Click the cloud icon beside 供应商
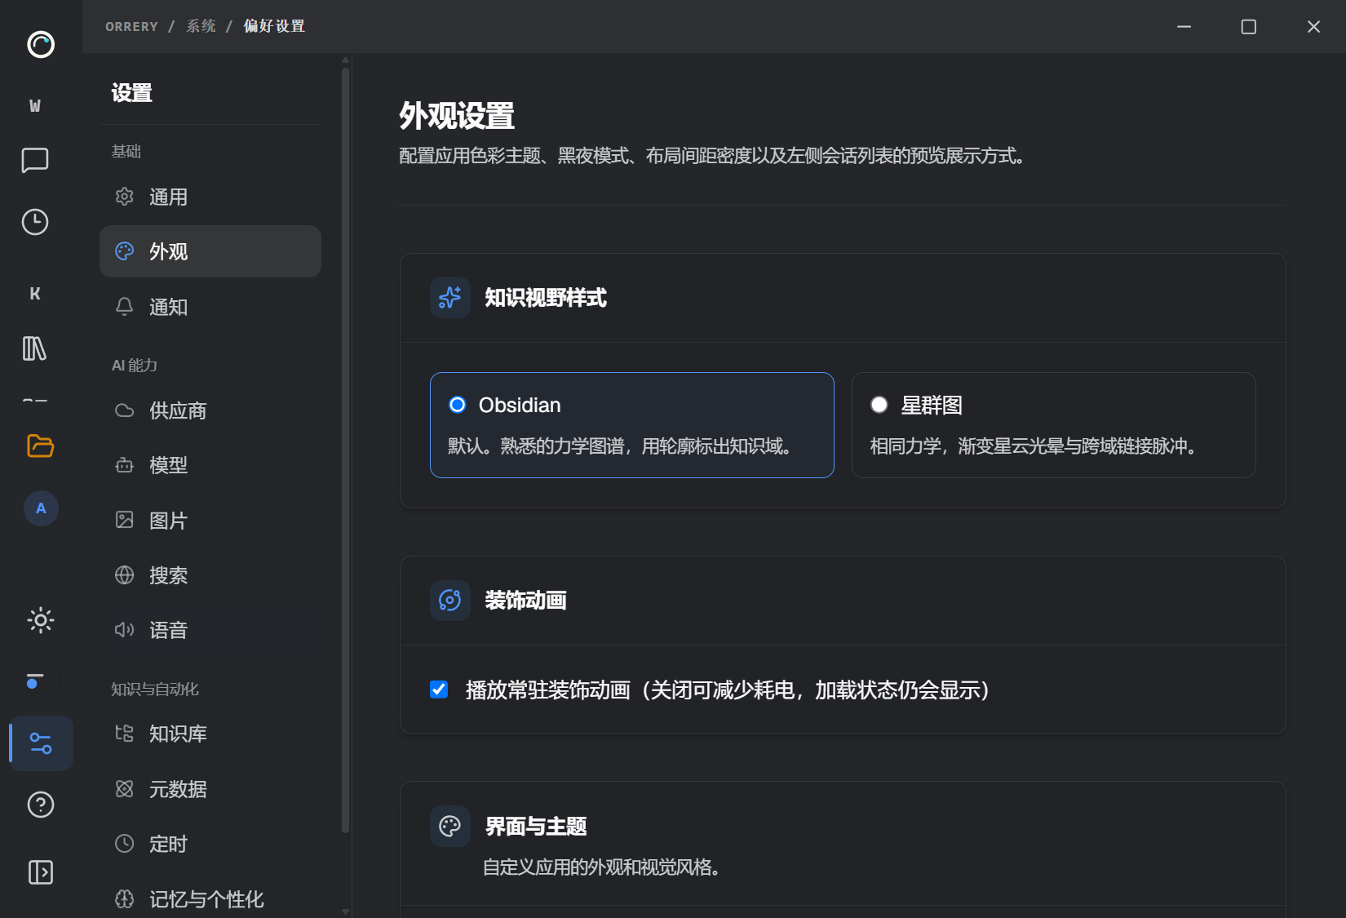 [x=124, y=410]
